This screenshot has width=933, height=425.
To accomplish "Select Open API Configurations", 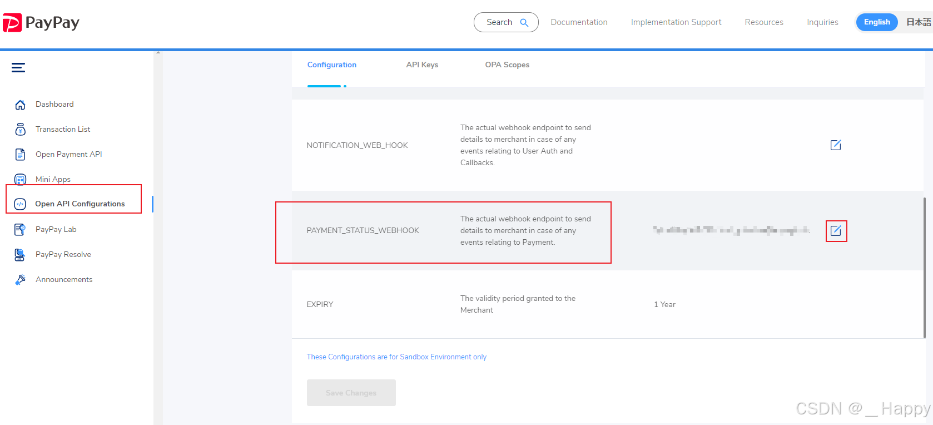I will pos(80,204).
